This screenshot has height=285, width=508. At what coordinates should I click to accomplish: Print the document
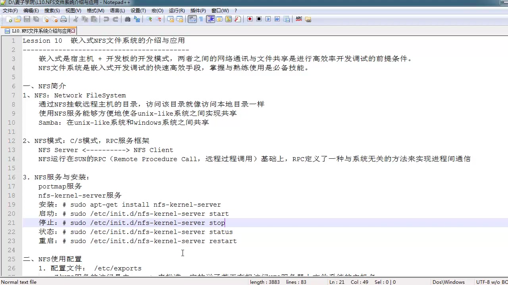(63, 19)
